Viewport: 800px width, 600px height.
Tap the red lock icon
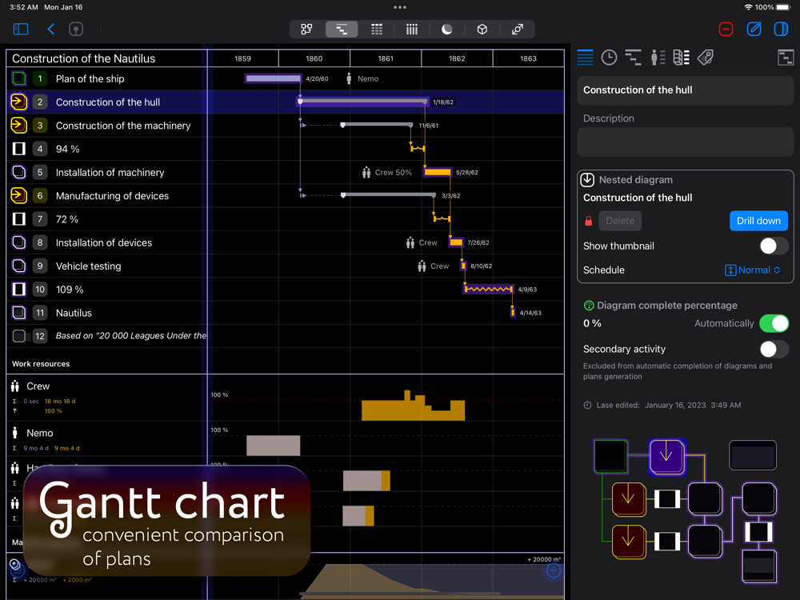click(588, 221)
